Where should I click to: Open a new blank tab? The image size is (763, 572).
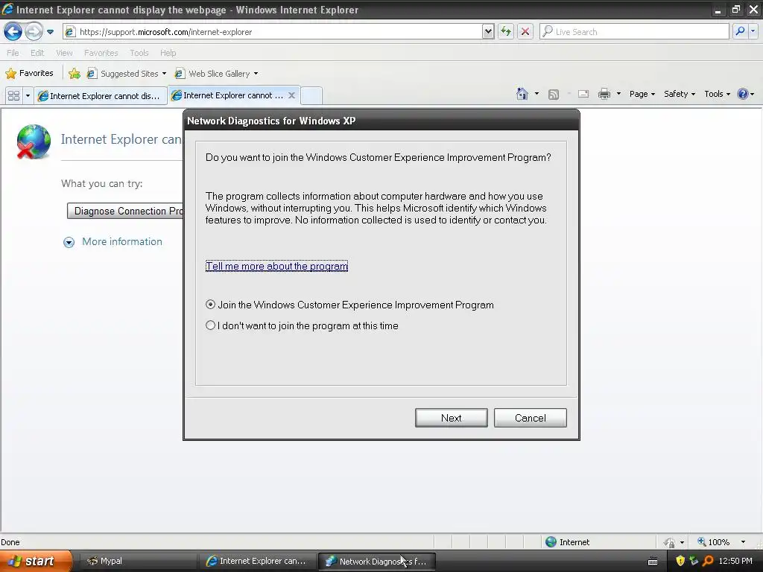(311, 95)
